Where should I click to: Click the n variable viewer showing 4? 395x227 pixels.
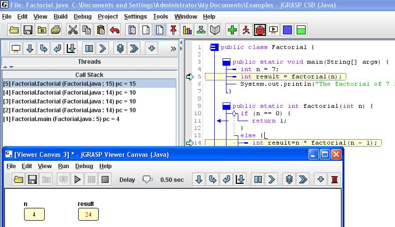(x=34, y=214)
